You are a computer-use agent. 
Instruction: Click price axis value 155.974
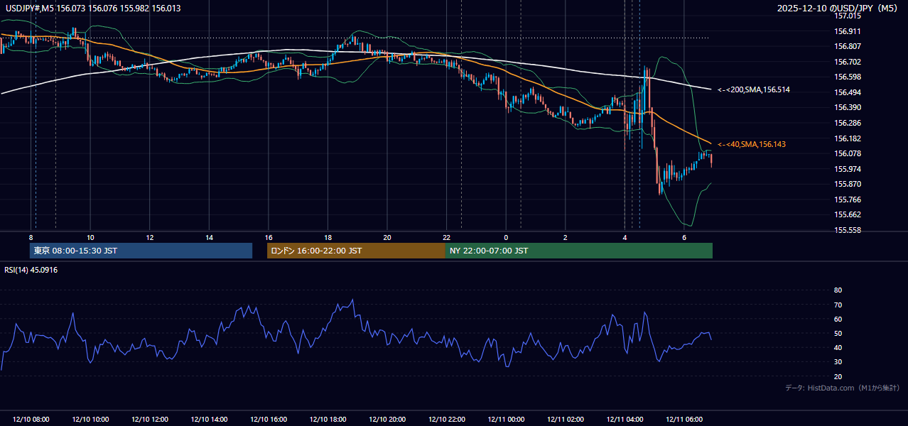pyautogui.click(x=848, y=169)
